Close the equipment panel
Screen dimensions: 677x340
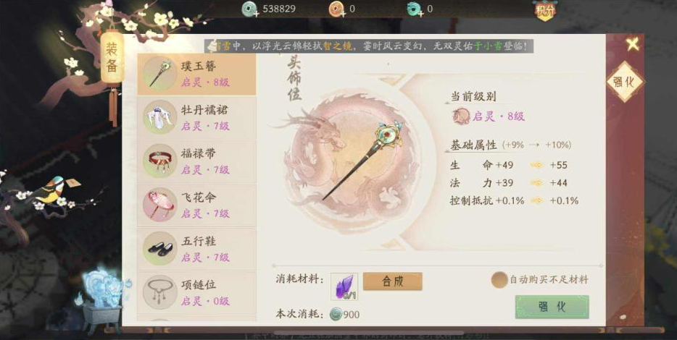(633, 44)
